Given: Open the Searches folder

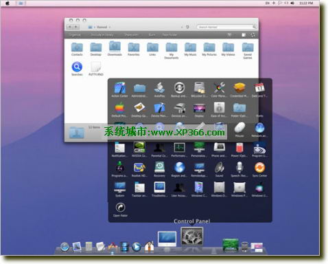Looking at the screenshot, I should (x=77, y=69).
